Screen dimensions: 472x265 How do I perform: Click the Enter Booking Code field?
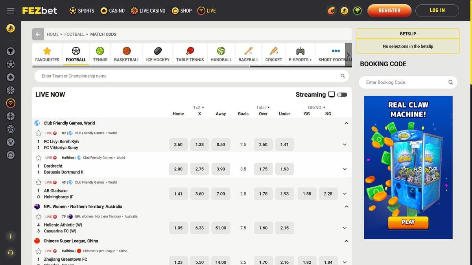(x=409, y=82)
